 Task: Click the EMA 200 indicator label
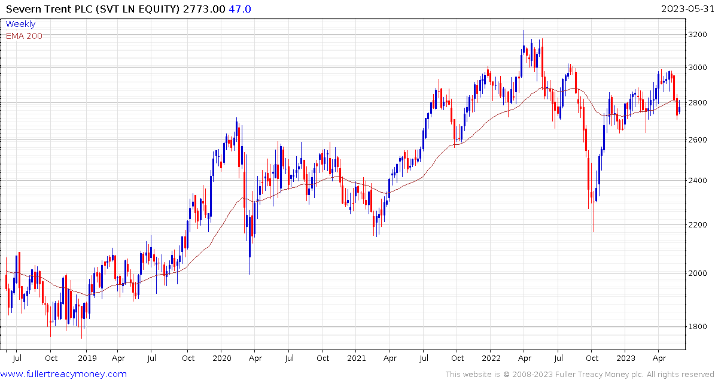click(24, 36)
